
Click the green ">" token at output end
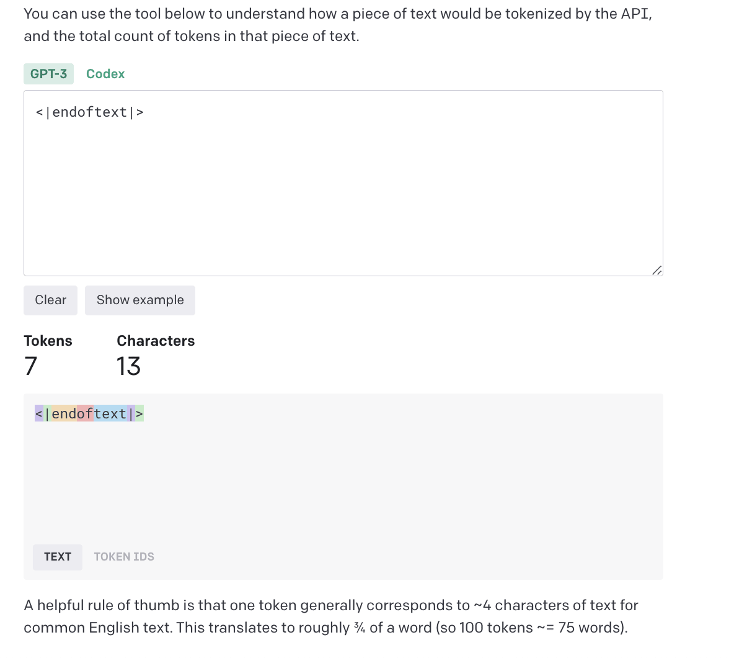click(139, 414)
